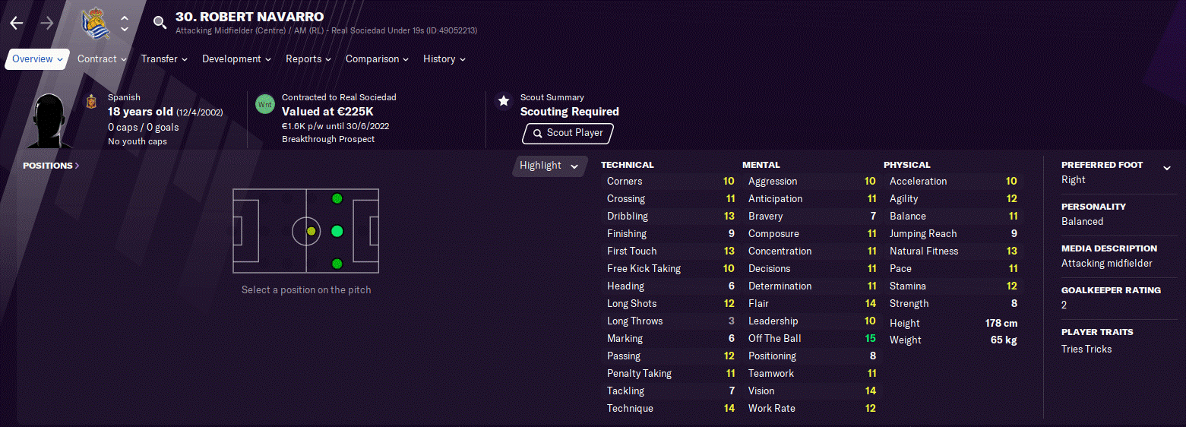
Task: Click the back navigation arrow
Action: pyautogui.click(x=17, y=24)
